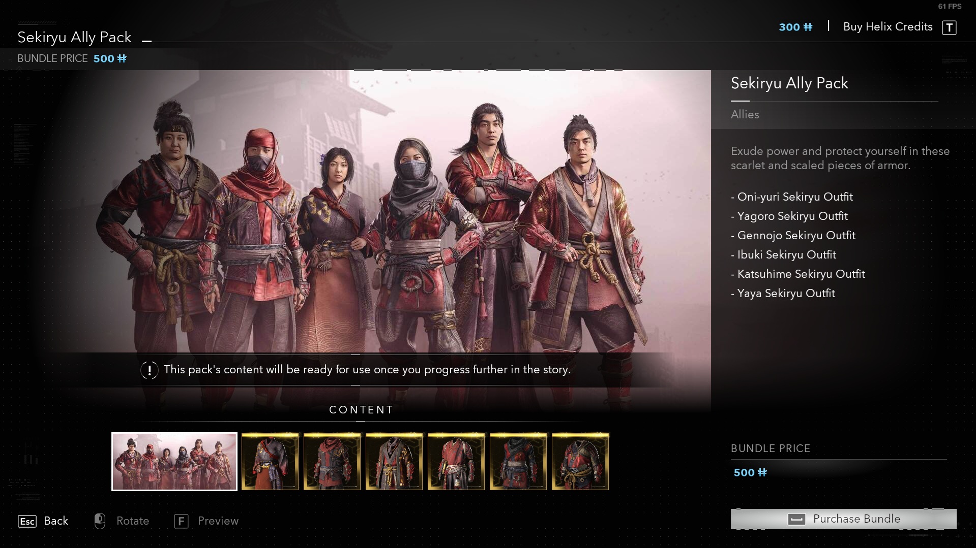This screenshot has width=976, height=548.
Task: Click the Rotate label
Action: pos(133,521)
